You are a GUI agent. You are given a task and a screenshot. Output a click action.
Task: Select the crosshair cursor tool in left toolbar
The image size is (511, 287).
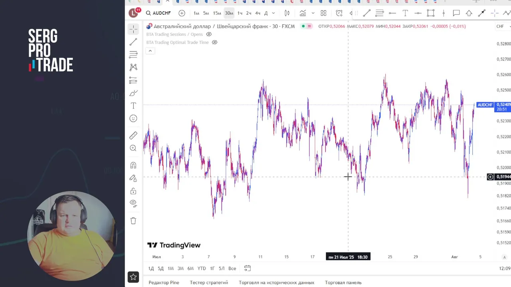click(x=133, y=29)
